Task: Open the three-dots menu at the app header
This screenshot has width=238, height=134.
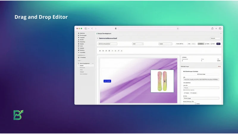Action: [x=221, y=34]
